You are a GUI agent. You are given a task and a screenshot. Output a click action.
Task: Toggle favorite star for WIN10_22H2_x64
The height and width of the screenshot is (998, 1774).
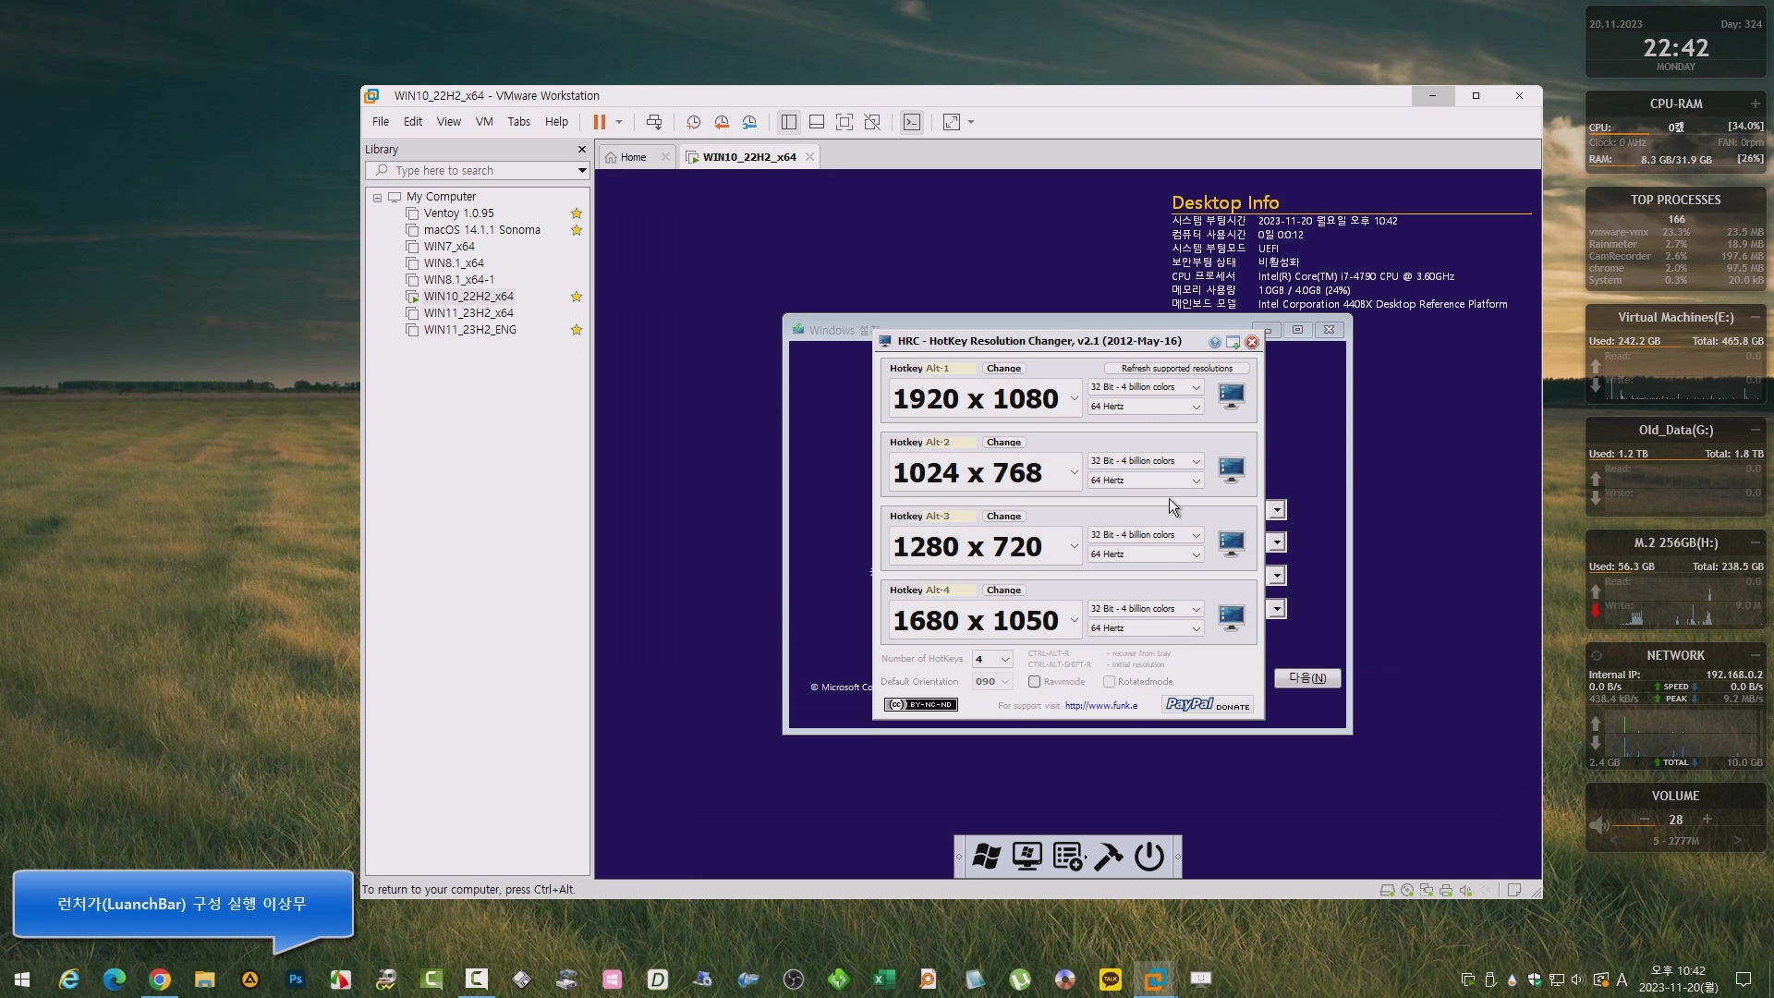tap(577, 297)
